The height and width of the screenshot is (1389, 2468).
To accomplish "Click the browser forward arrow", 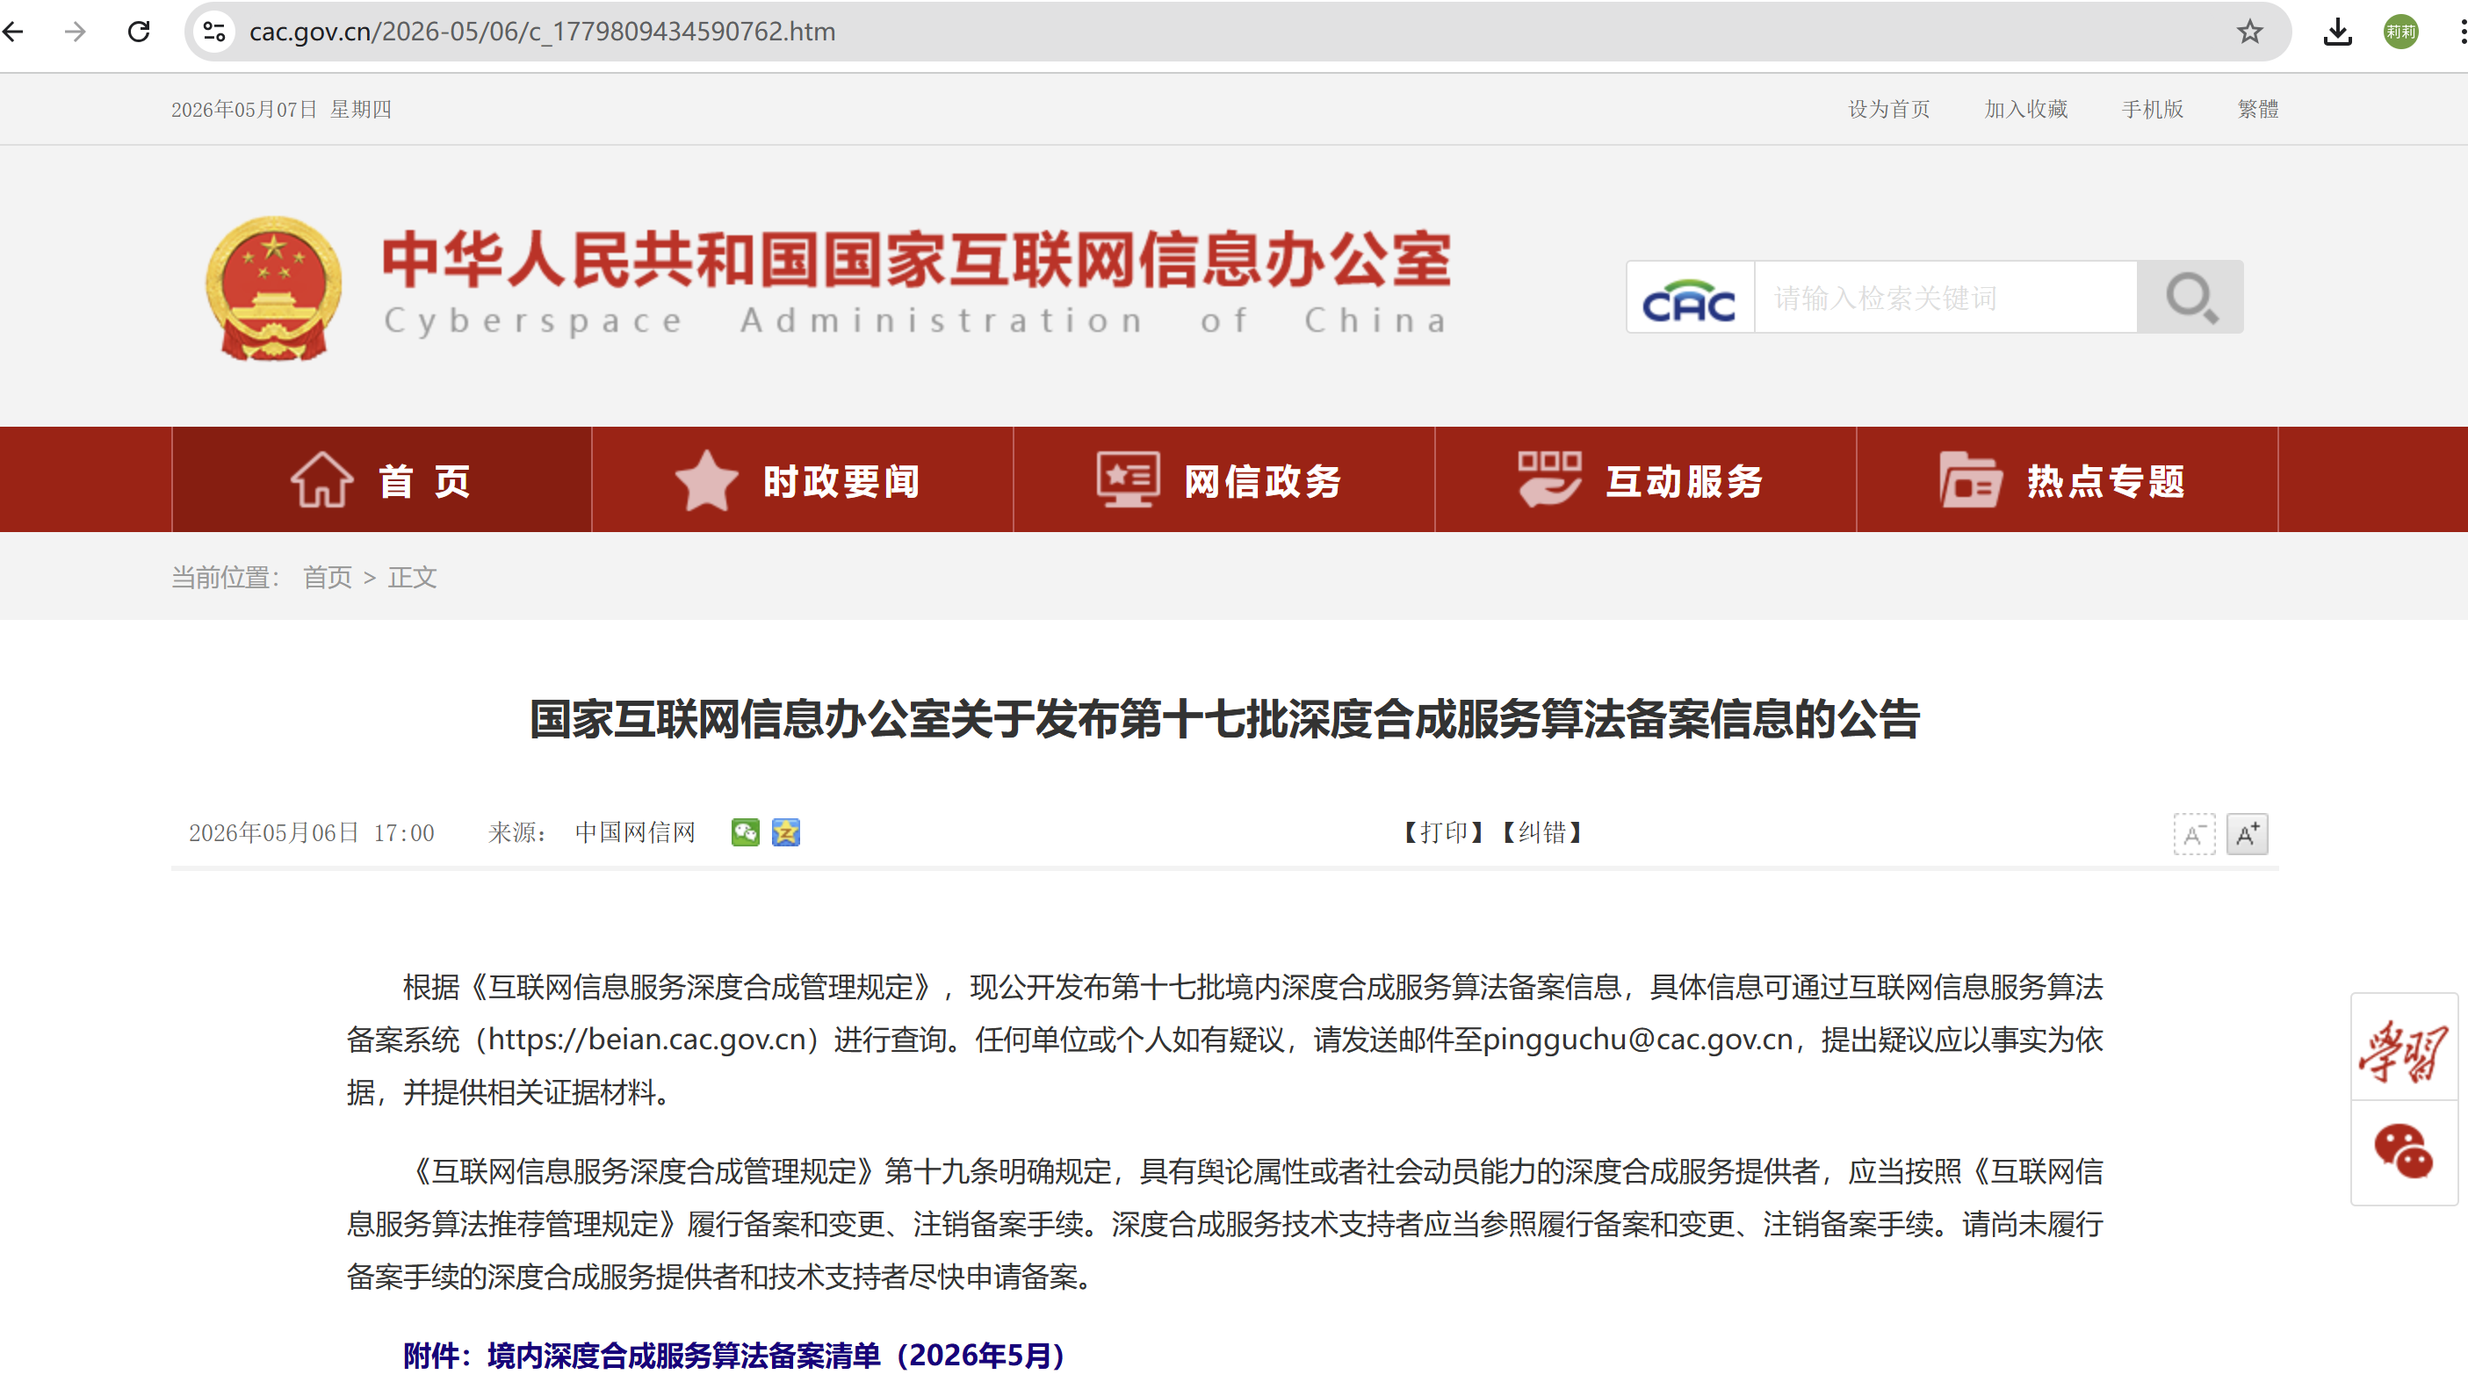I will 75,32.
